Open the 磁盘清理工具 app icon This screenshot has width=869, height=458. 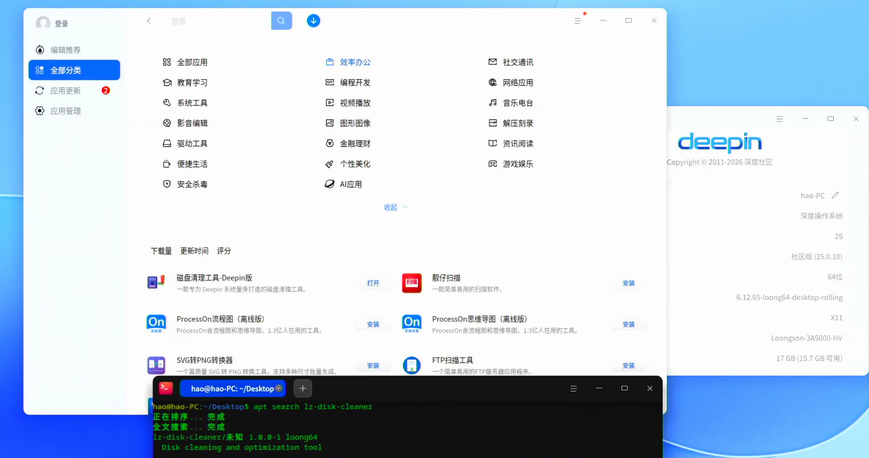click(x=156, y=283)
